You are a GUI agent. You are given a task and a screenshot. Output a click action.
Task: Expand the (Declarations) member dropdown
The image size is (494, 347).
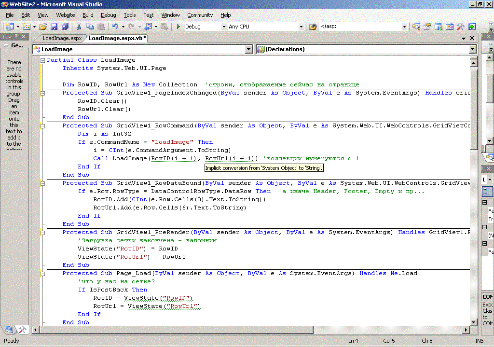click(472, 49)
